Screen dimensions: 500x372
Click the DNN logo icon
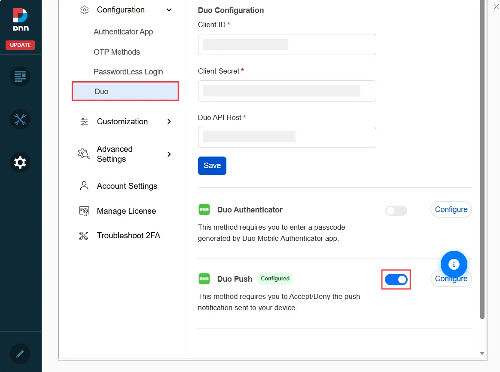coord(21,19)
